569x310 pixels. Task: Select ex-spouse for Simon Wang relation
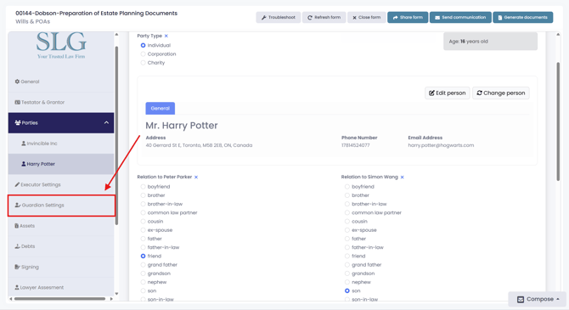pos(346,230)
